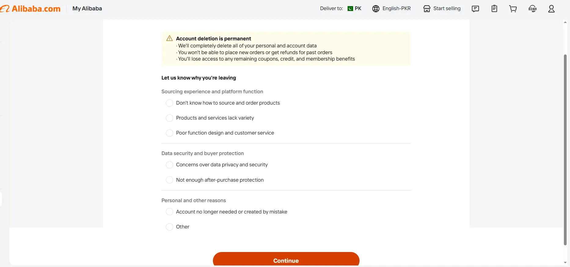
Task: Open the English-PKR language selector
Action: 396,8
